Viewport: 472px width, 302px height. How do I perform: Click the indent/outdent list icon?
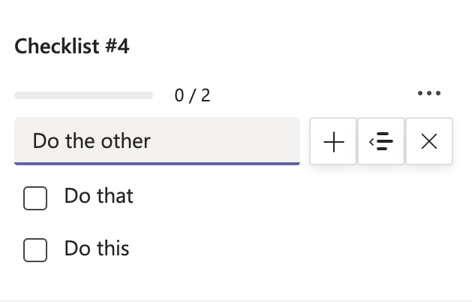pos(381,141)
